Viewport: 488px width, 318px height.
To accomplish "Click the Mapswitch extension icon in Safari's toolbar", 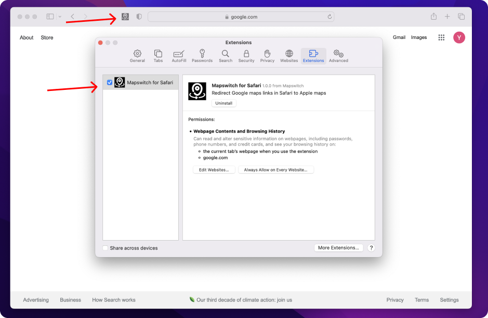I will (x=125, y=16).
